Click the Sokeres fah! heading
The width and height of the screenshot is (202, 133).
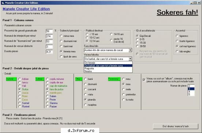(177, 12)
